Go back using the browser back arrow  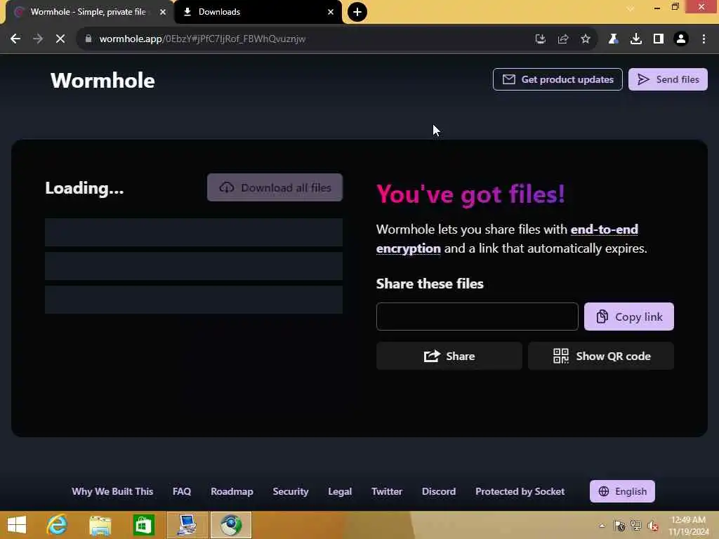click(x=15, y=39)
